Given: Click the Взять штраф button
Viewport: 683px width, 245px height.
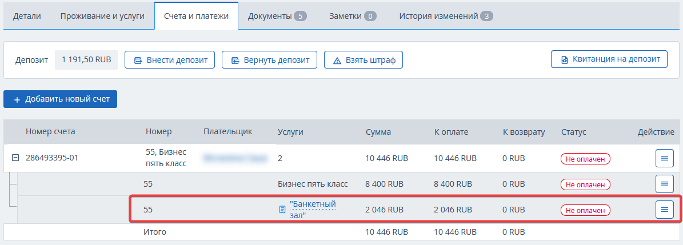Looking at the screenshot, I should click(x=364, y=60).
